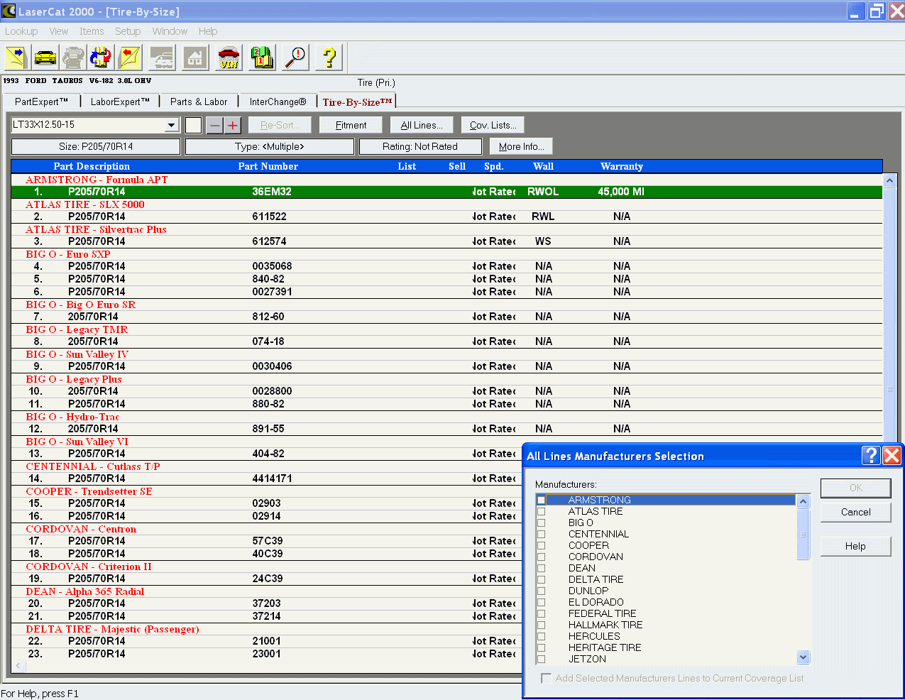The width and height of the screenshot is (905, 700).
Task: Click the Size: P205/70R14 button
Action: pos(96,147)
